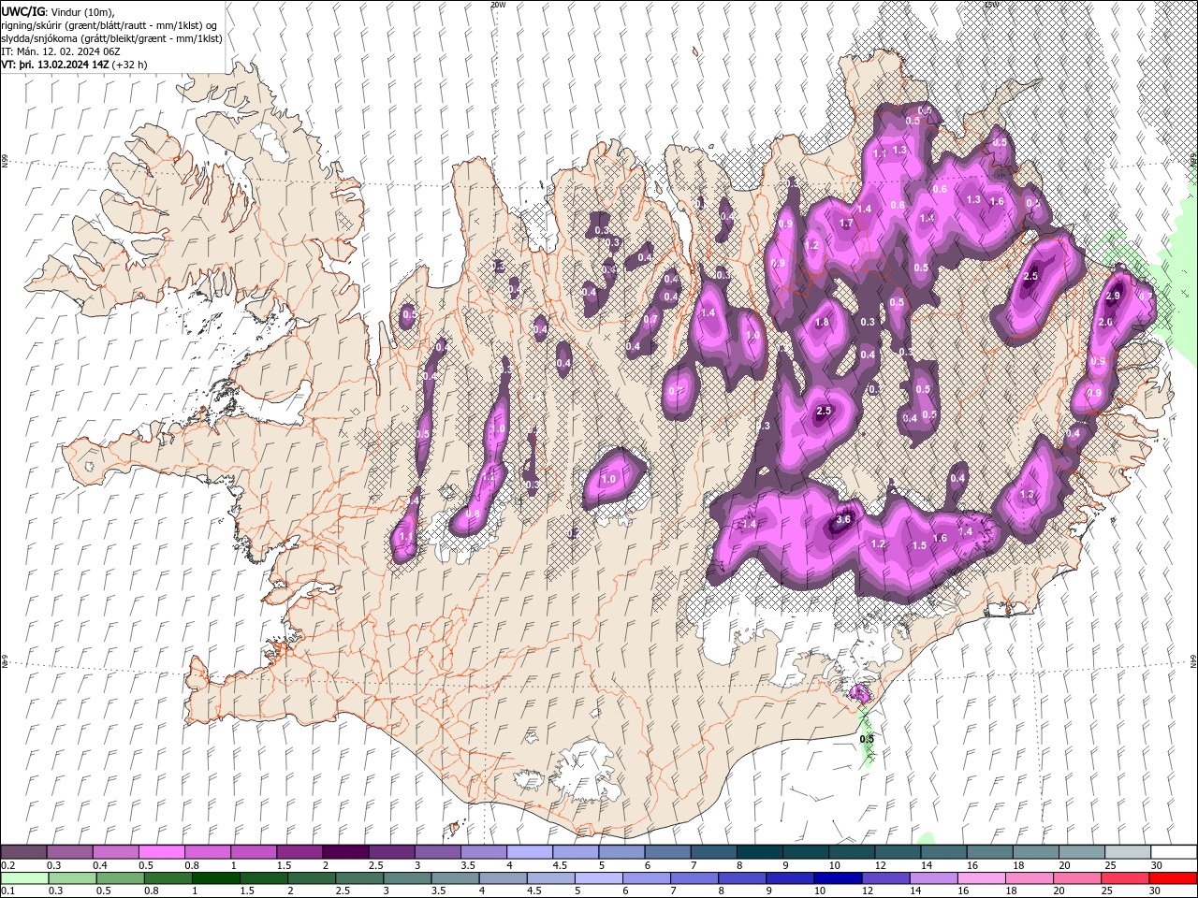Viewport: 1198px width, 898px height.
Task: Click the 'UWC/IG: Vindur (10m)' title line
Action: [x=58, y=11]
